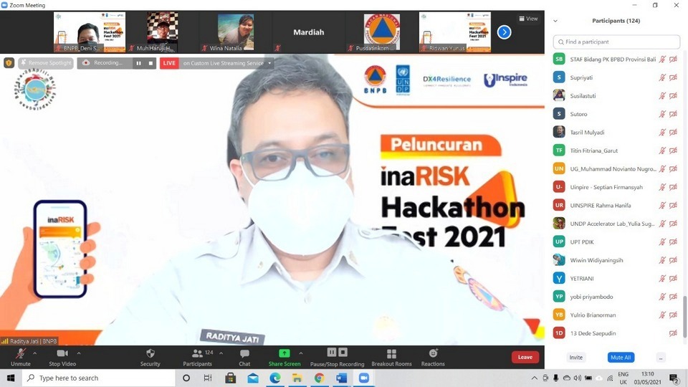Toggle video icon for 13 Dede Saepudin
688x387 pixels.
673,333
